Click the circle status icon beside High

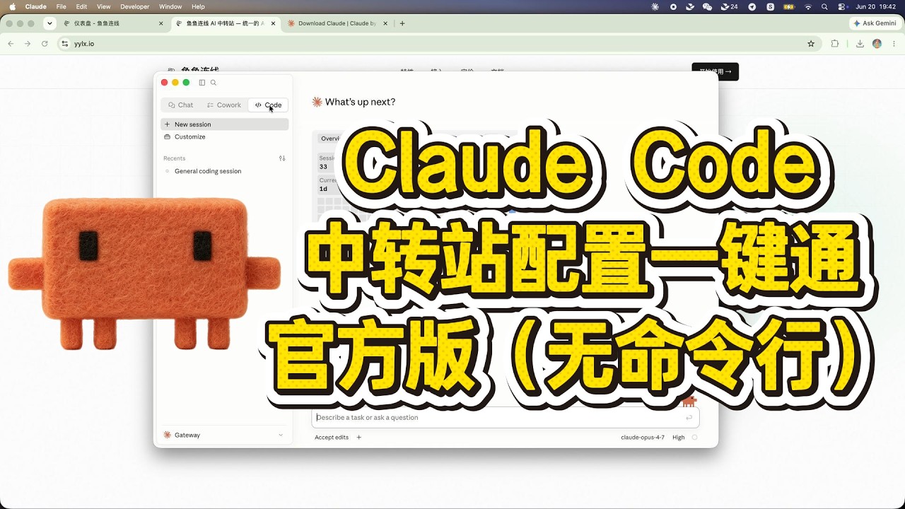click(x=694, y=438)
